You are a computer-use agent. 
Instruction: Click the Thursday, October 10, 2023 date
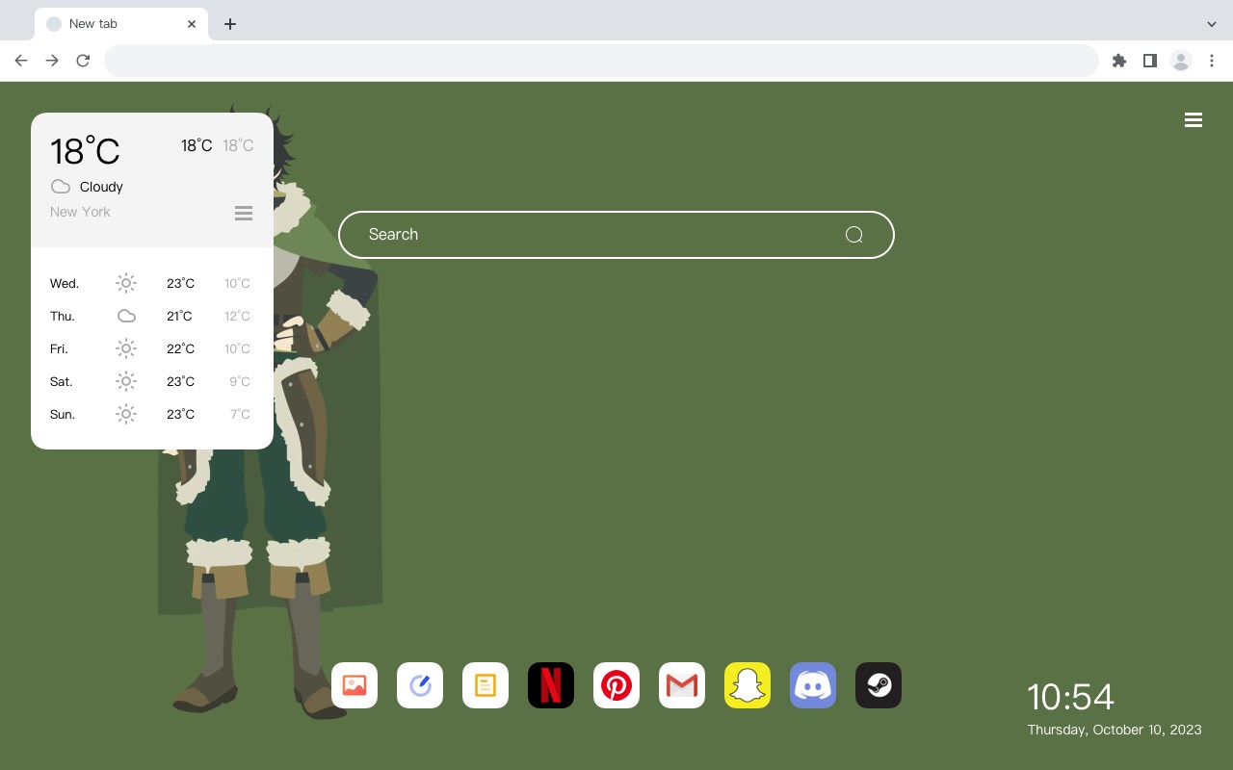tap(1115, 730)
